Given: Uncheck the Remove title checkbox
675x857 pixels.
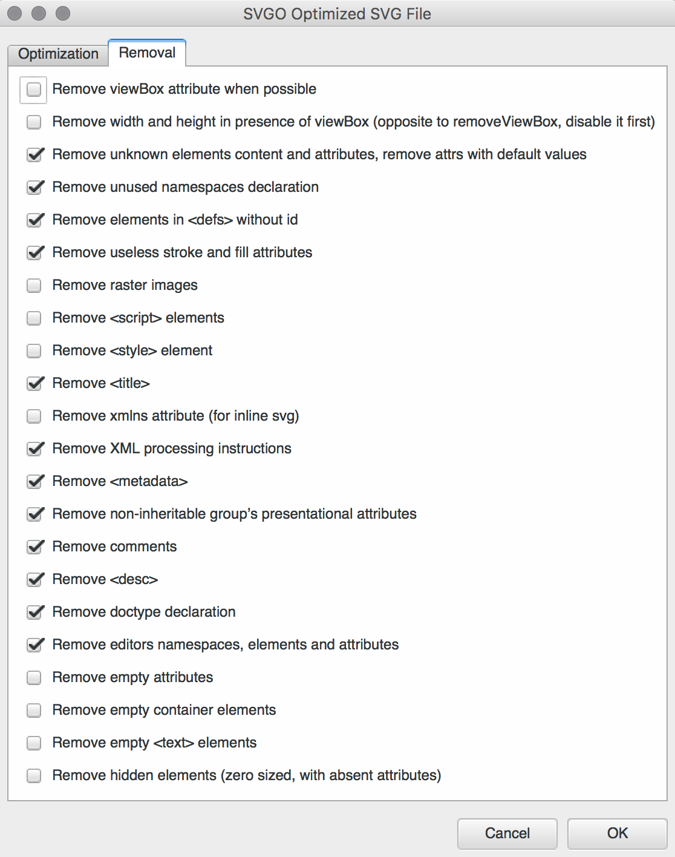Looking at the screenshot, I should (x=34, y=384).
